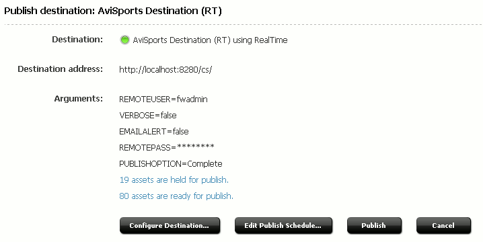Click the VERBOSE=false argument
The image size is (483, 242).
click(148, 115)
